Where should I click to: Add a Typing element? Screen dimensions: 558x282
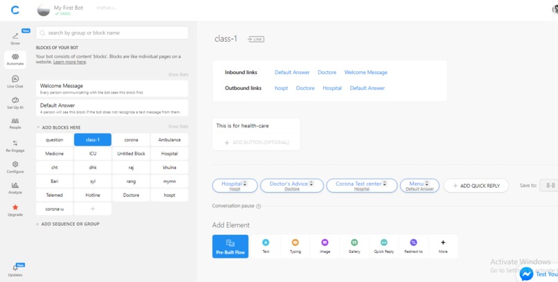295,247
